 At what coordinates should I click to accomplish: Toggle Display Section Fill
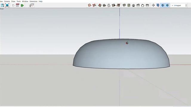tap(167, 5)
